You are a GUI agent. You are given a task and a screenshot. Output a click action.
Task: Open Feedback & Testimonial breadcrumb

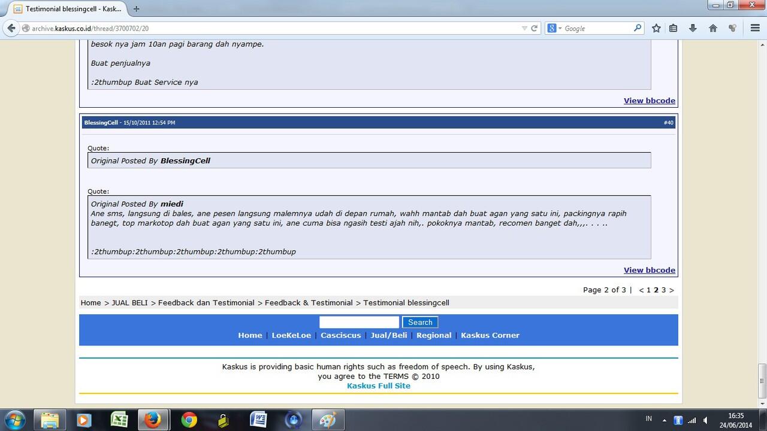(309, 303)
